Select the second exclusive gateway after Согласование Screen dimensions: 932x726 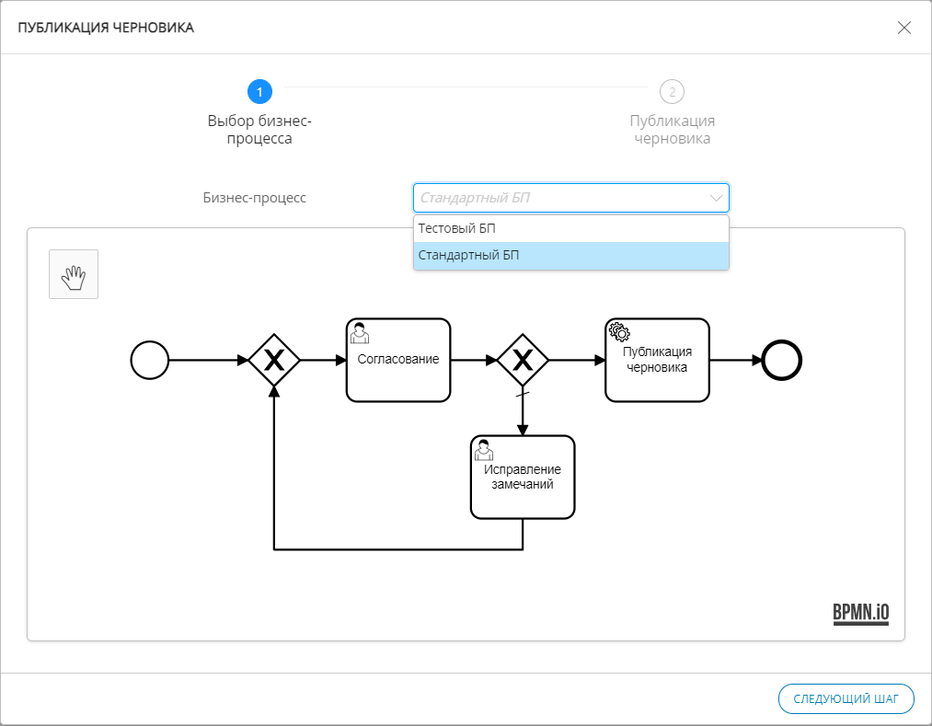(x=523, y=360)
